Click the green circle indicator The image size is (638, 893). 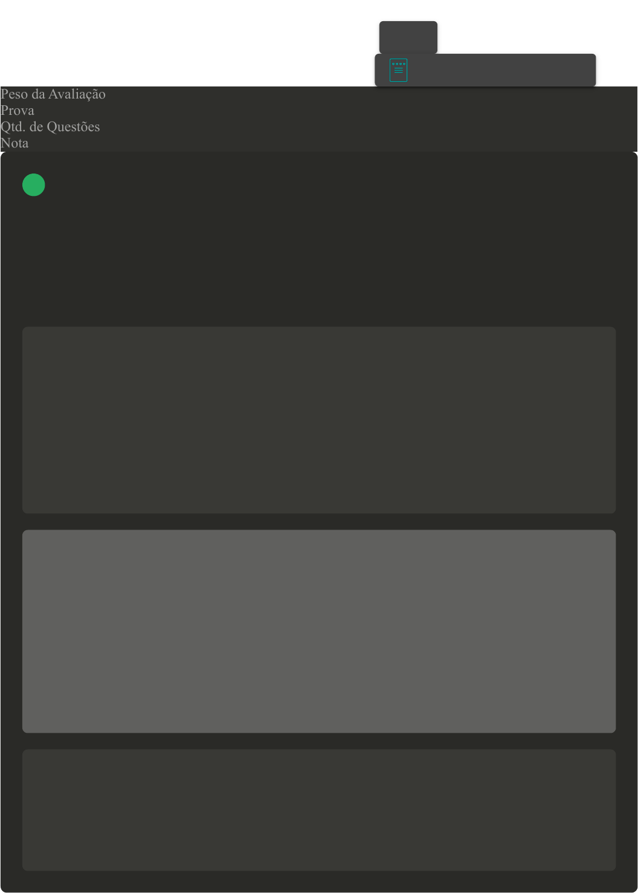tap(34, 185)
